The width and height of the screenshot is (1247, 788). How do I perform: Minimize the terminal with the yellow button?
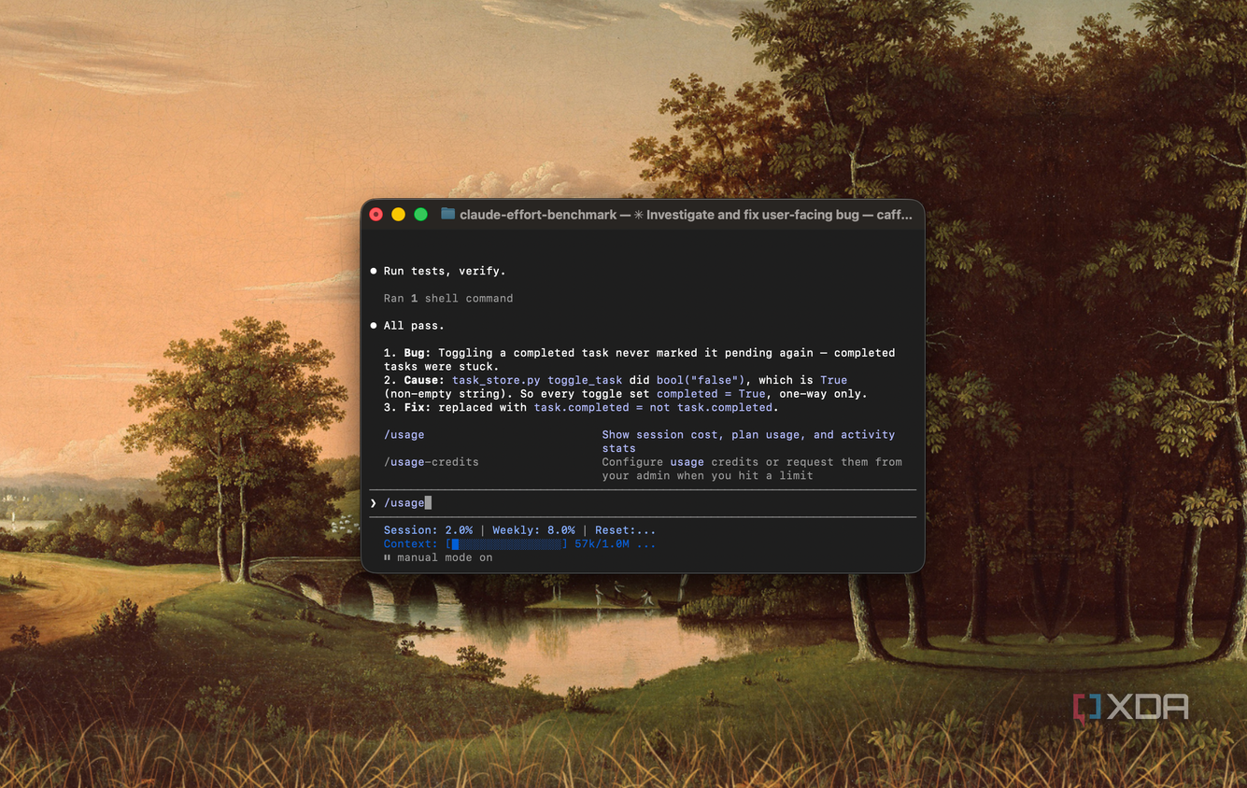click(398, 215)
